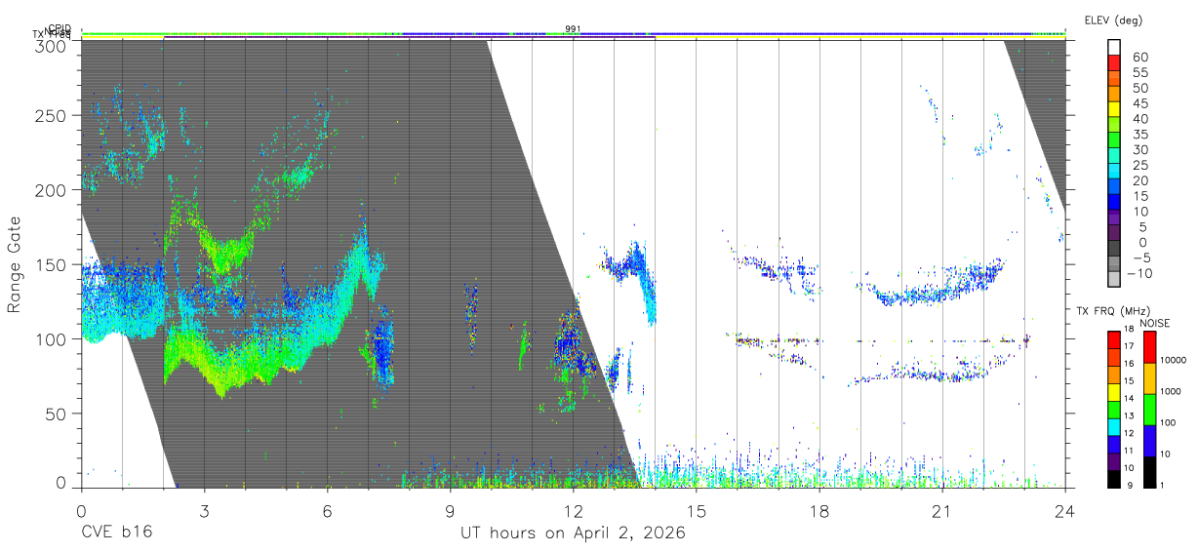Click the 13 label on the TX FRQ scale
The image size is (1198, 553).
tap(1128, 416)
